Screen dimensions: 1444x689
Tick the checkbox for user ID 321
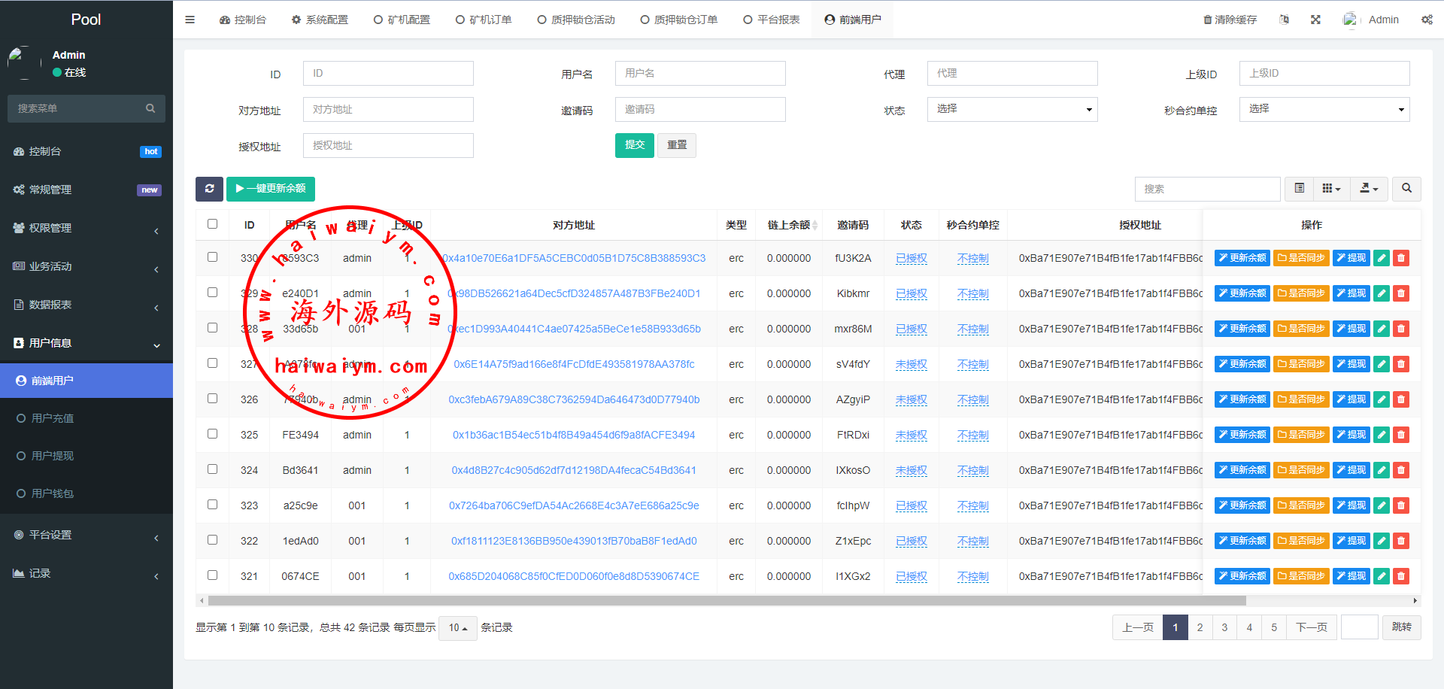[213, 575]
